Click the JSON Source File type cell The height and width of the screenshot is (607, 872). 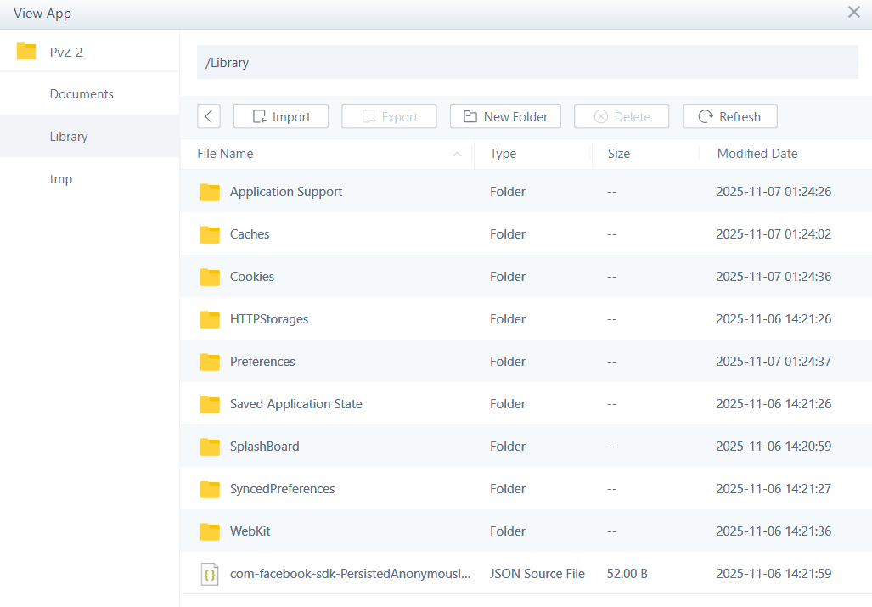[x=537, y=574]
